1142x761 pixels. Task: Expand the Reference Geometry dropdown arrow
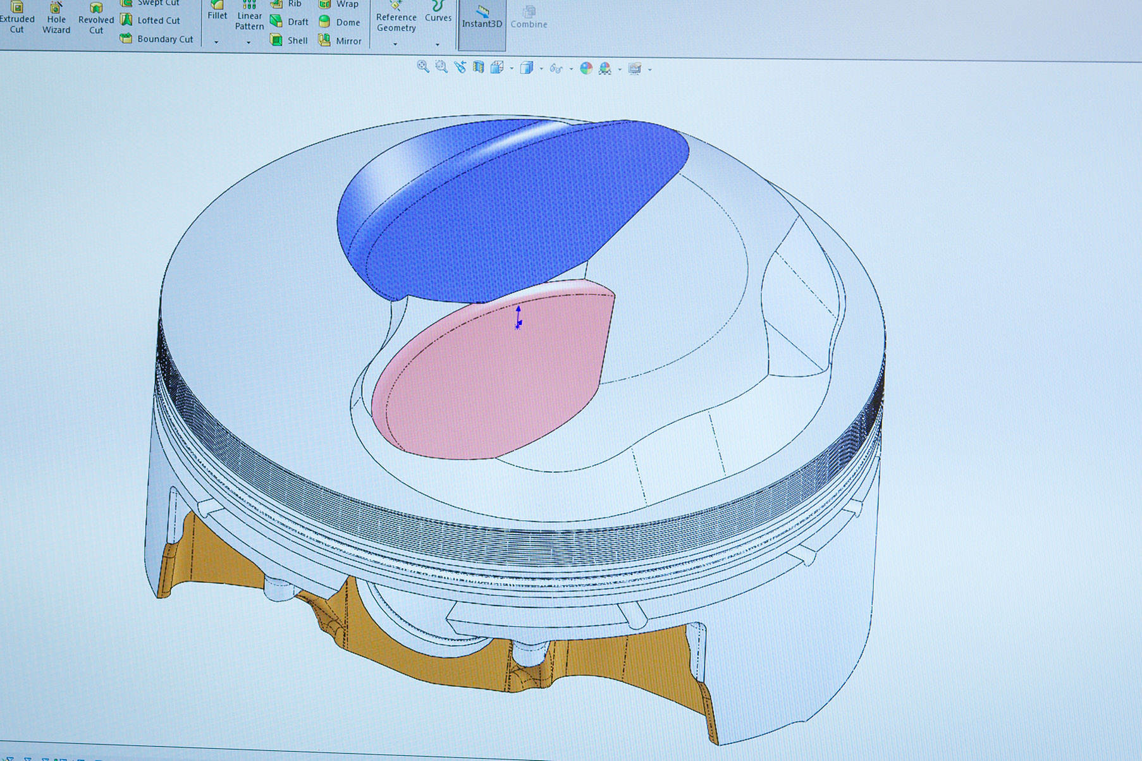(395, 44)
